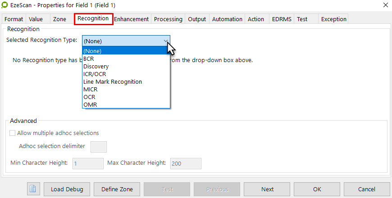Pick OMR from the dropdown list
This screenshot has width=392, height=198.
90,105
